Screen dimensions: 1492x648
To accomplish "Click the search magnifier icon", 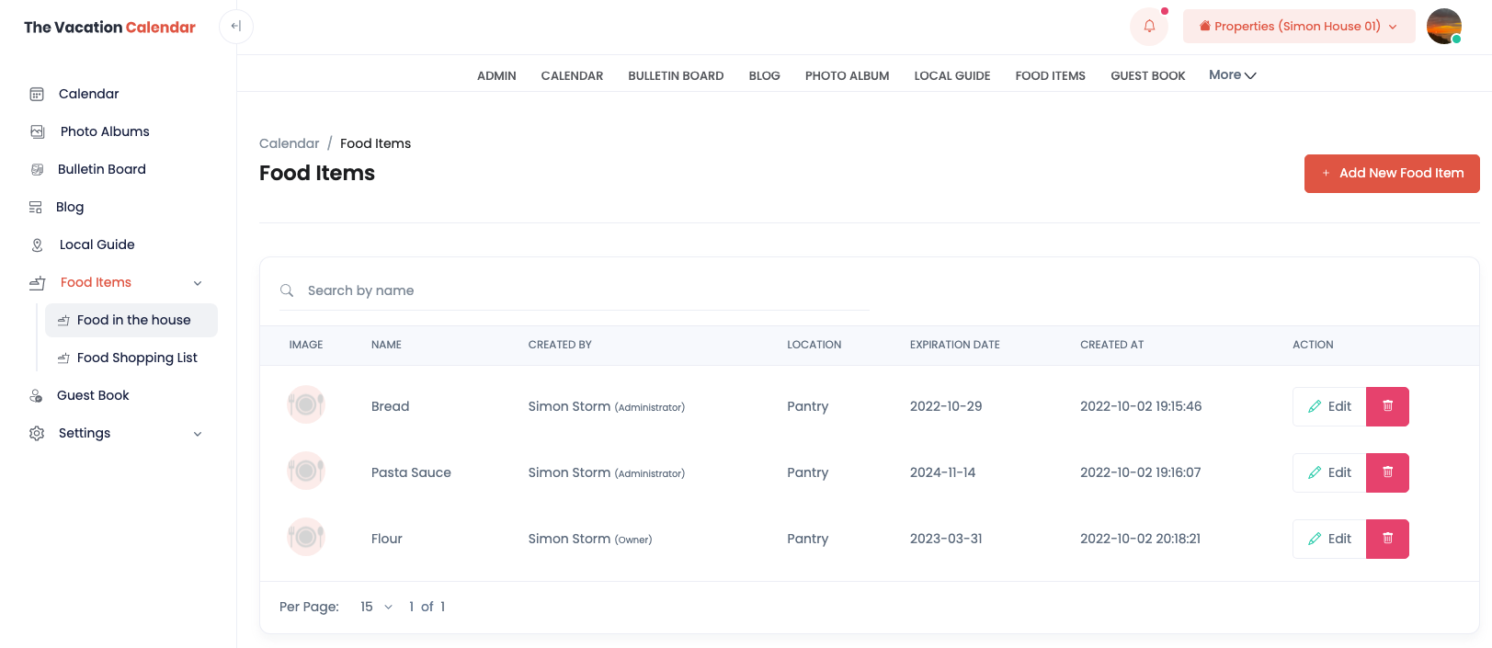I will [x=287, y=290].
